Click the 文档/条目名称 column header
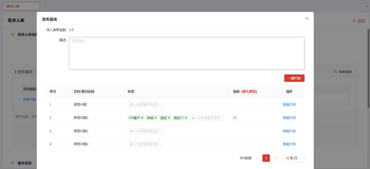Image resolution: width=370 pixels, height=169 pixels. click(84, 92)
